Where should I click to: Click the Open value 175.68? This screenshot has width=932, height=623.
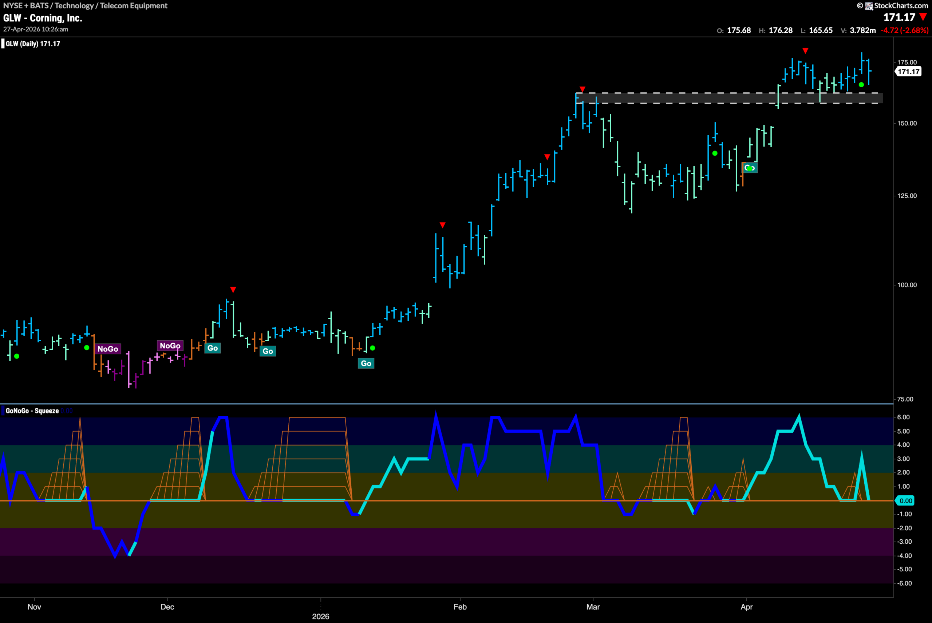[x=739, y=30]
